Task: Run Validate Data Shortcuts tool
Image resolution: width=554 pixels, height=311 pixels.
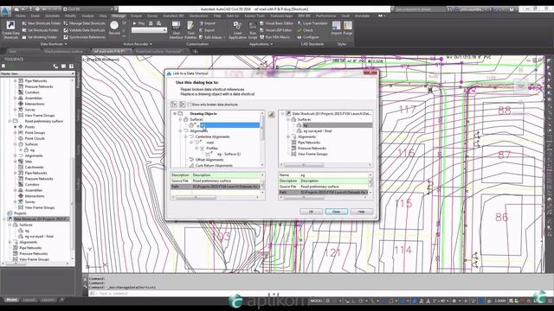Action: (x=84, y=30)
